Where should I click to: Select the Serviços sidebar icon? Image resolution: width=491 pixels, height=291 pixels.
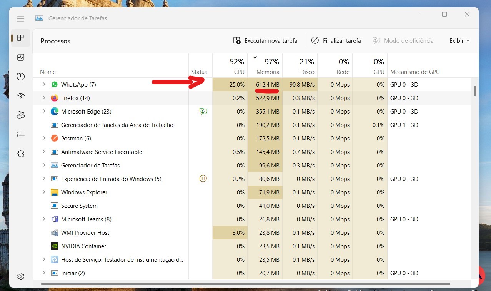coord(20,153)
